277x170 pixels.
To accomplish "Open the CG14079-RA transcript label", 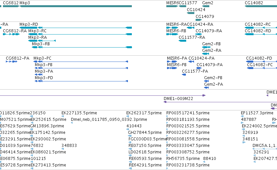I will point(209,31).
